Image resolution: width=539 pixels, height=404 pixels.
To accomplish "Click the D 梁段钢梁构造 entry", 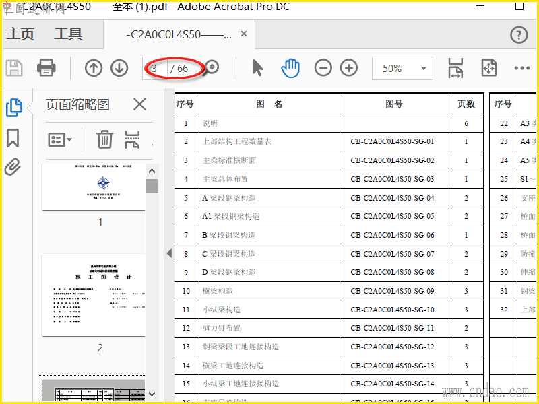I will [x=229, y=273].
